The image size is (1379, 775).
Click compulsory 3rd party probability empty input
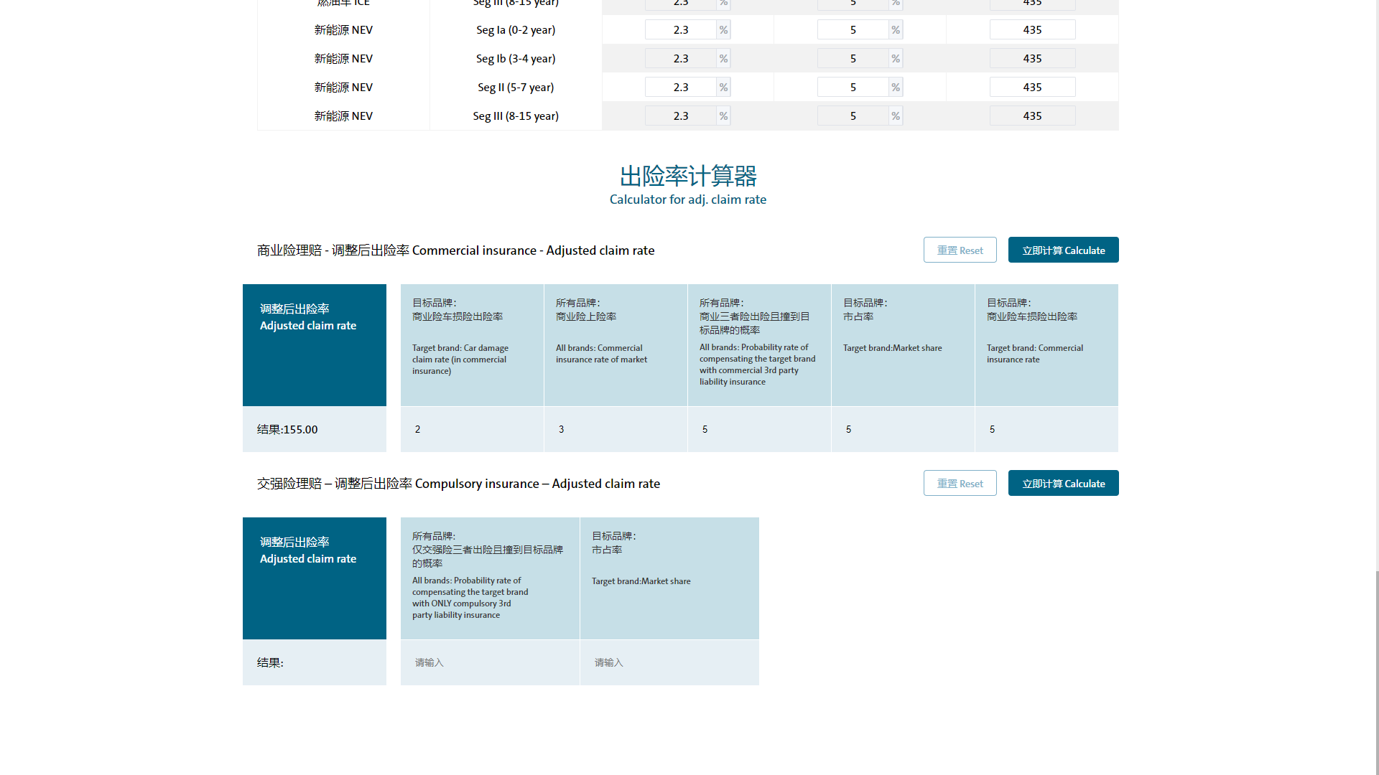point(489,662)
